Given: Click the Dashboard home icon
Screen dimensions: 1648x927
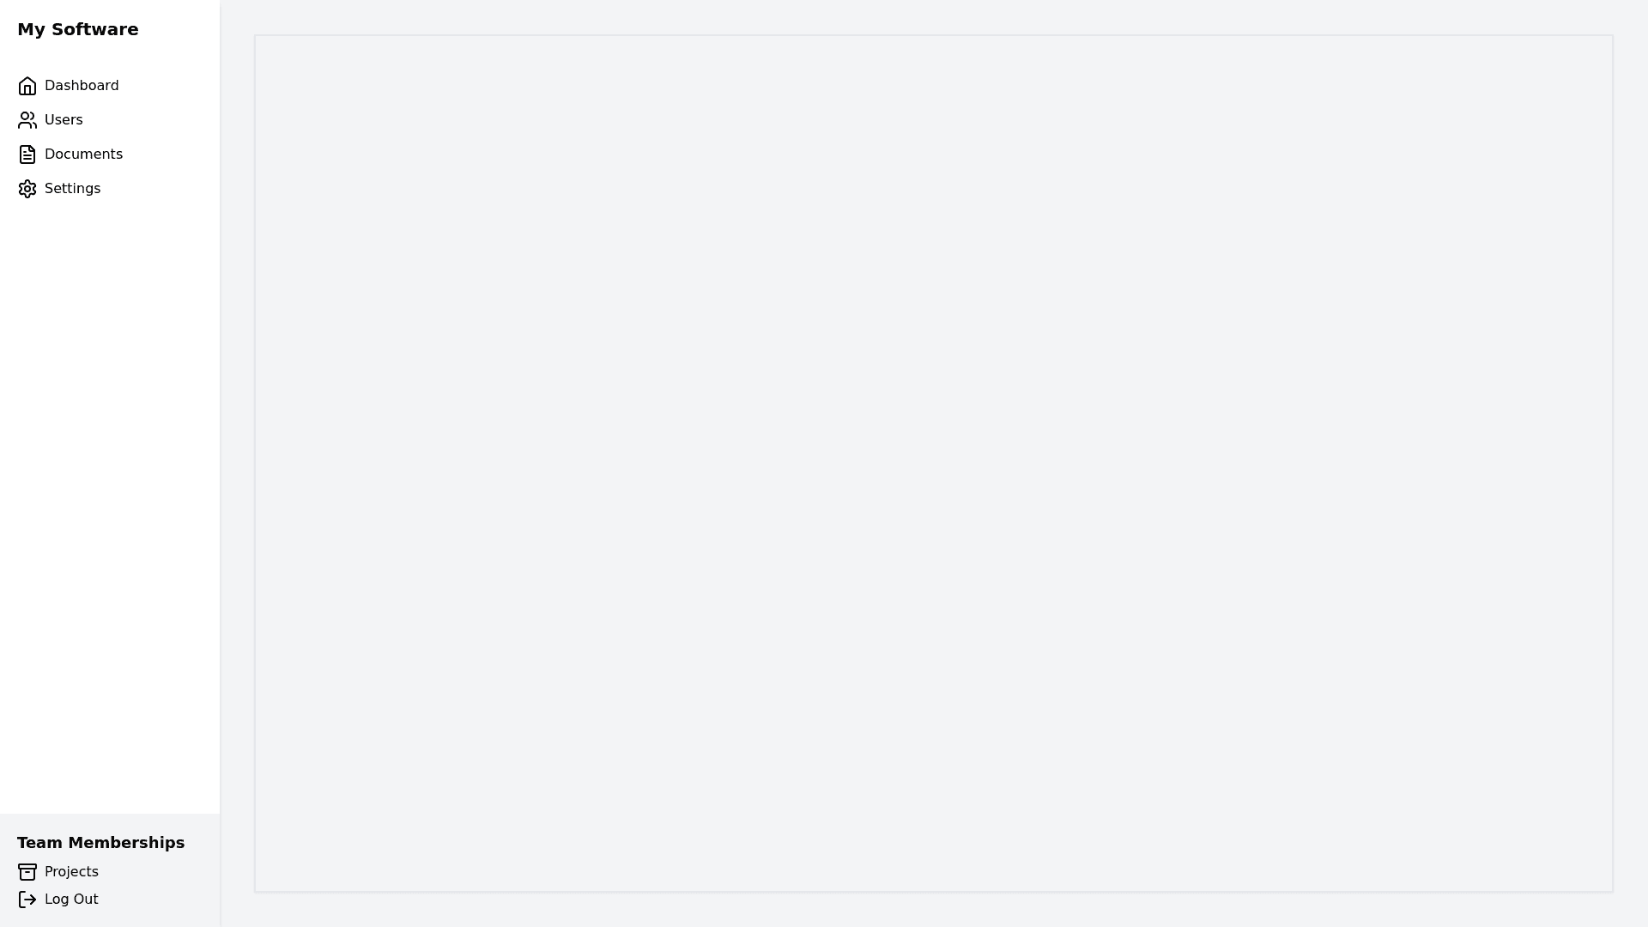Looking at the screenshot, I should (x=27, y=86).
